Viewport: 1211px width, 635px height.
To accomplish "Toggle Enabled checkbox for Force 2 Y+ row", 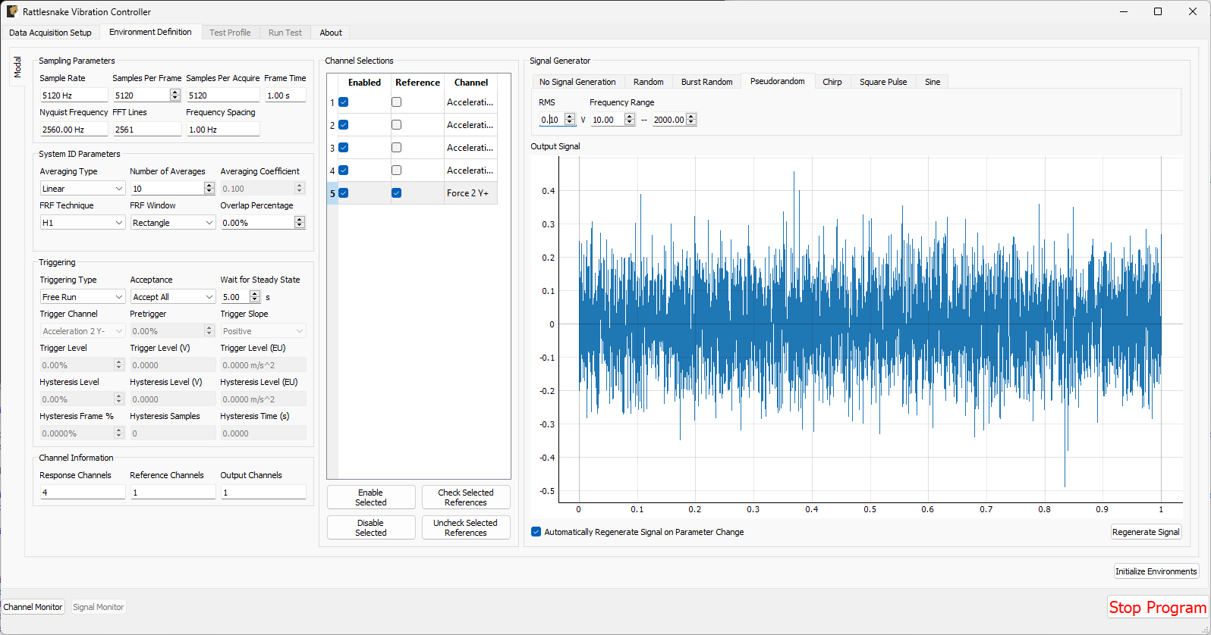I will click(x=344, y=193).
